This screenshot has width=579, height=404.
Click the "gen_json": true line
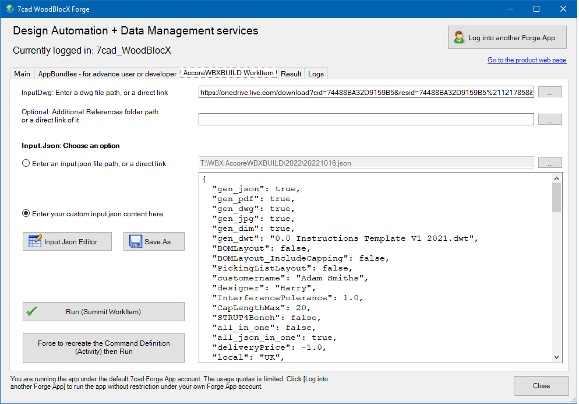pyautogui.click(x=256, y=189)
